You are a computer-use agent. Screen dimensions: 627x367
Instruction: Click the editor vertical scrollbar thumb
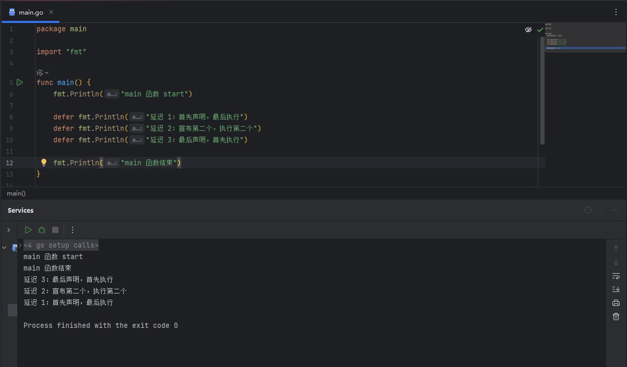(542, 90)
